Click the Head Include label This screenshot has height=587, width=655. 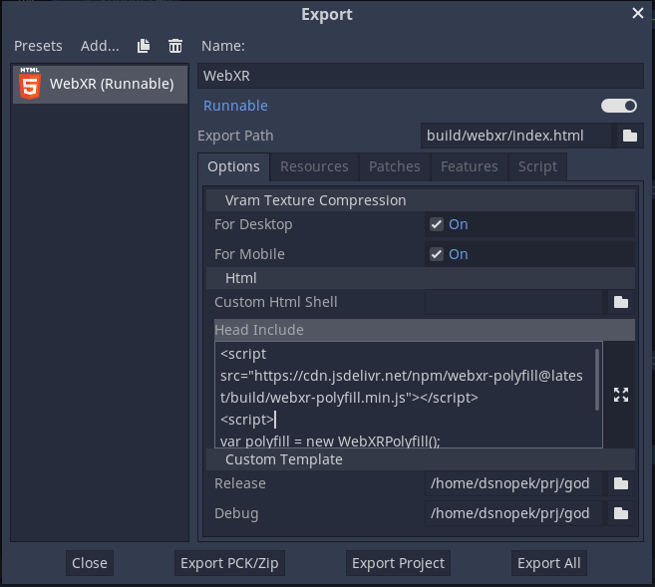(259, 330)
